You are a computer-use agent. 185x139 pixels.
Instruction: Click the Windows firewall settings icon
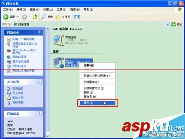point(9,51)
